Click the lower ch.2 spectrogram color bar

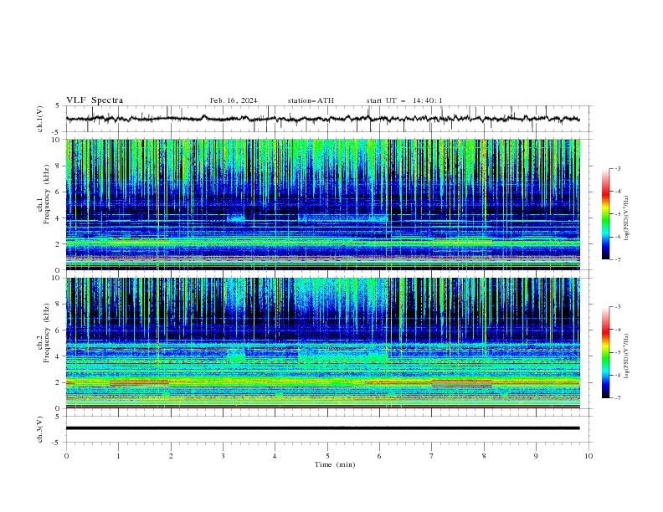point(605,352)
